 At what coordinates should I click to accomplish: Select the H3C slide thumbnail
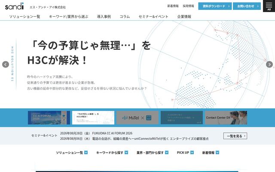[x=93, y=117]
